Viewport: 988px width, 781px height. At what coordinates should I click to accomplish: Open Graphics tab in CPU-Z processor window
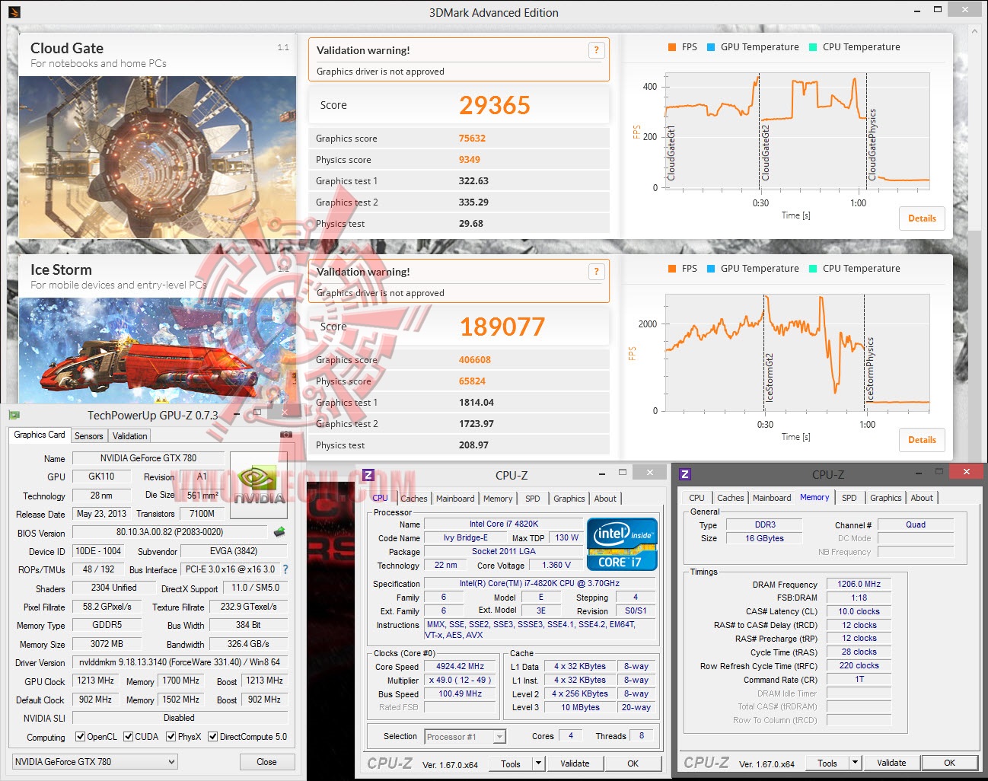[x=569, y=499]
